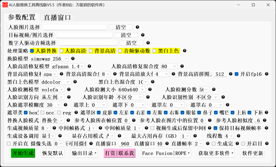Open help icon beside gfpgan 1.4 dropdown

[x=89, y=66]
